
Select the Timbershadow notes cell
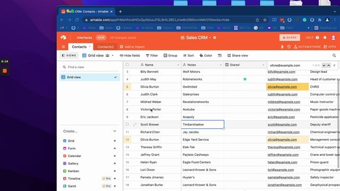tap(202, 125)
